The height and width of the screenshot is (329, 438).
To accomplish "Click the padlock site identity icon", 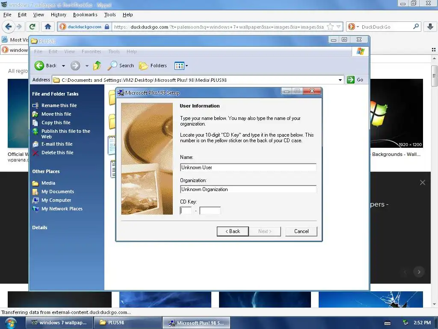I will pyautogui.click(x=107, y=27).
